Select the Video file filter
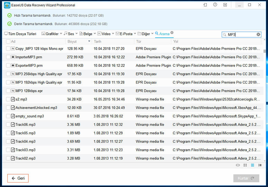The height and width of the screenshot is (187, 268). tap(104, 34)
